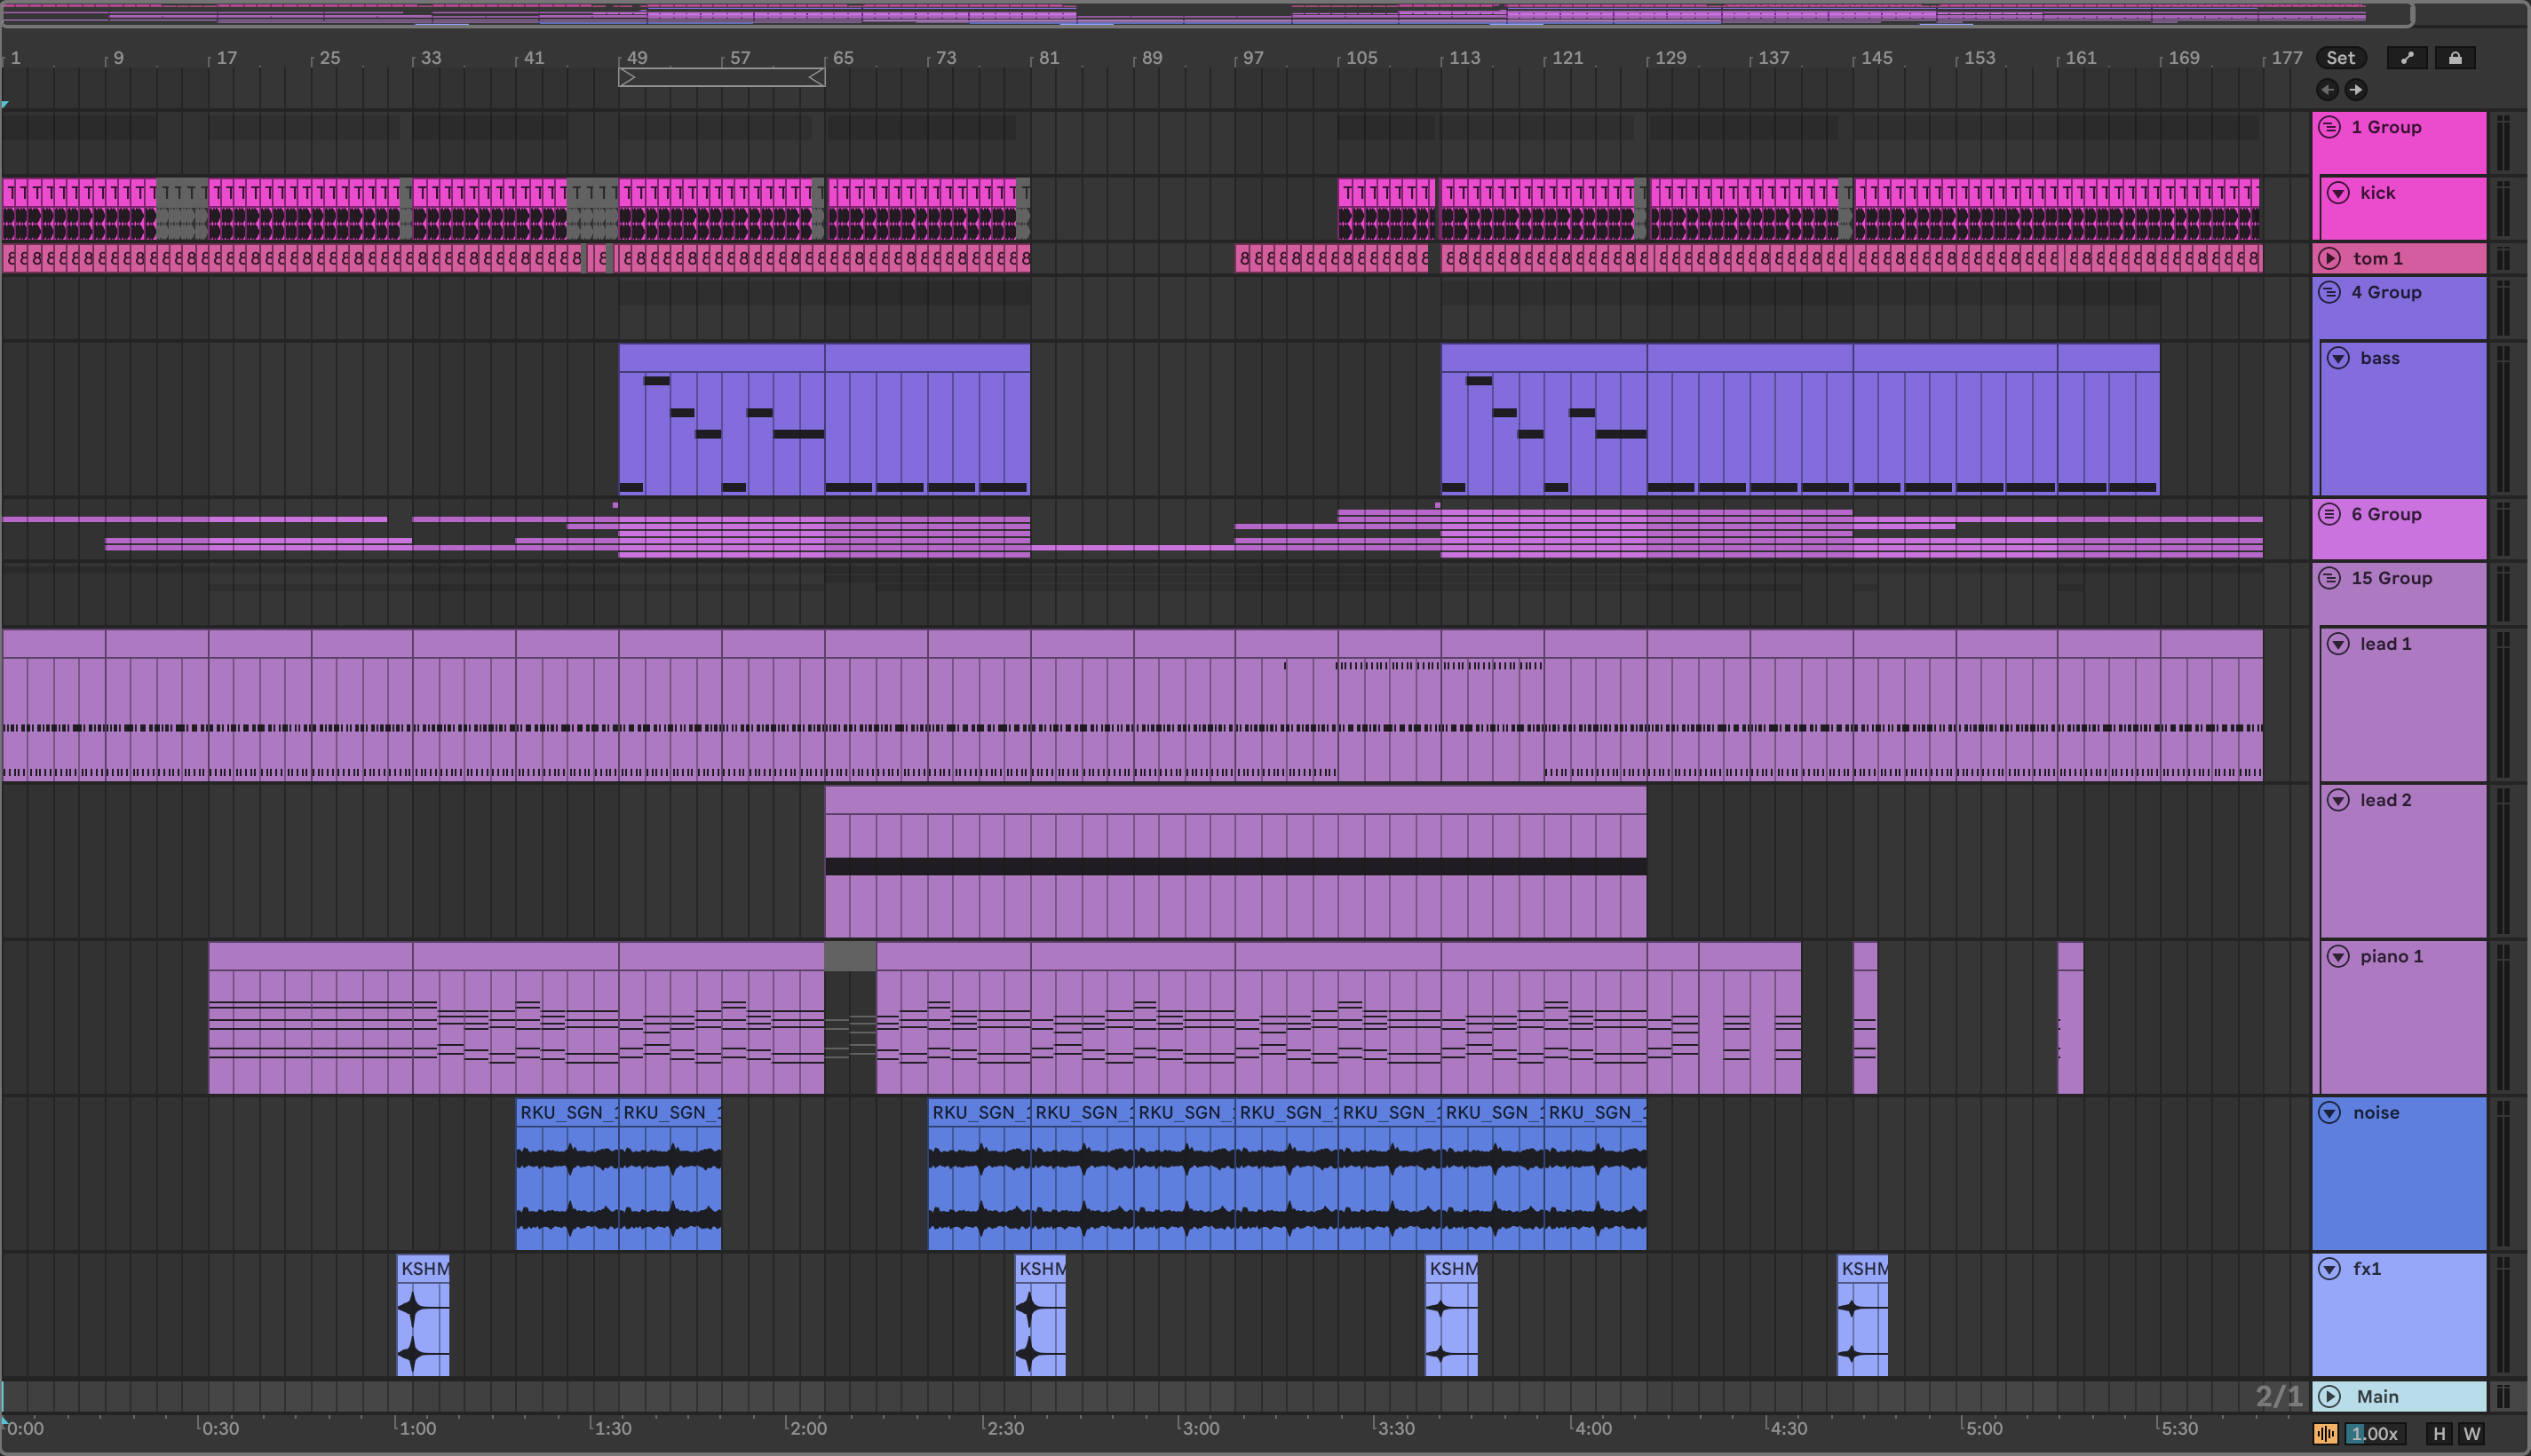Toggle the automation mode line icon
This screenshot has width=2531, height=1456.
pyautogui.click(x=2407, y=58)
